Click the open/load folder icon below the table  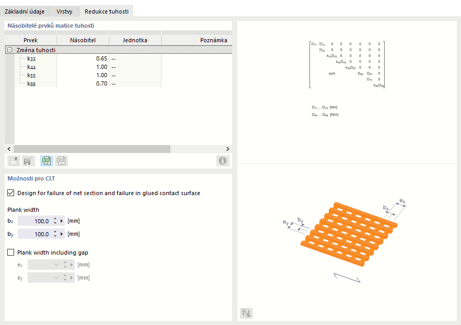tap(14, 161)
